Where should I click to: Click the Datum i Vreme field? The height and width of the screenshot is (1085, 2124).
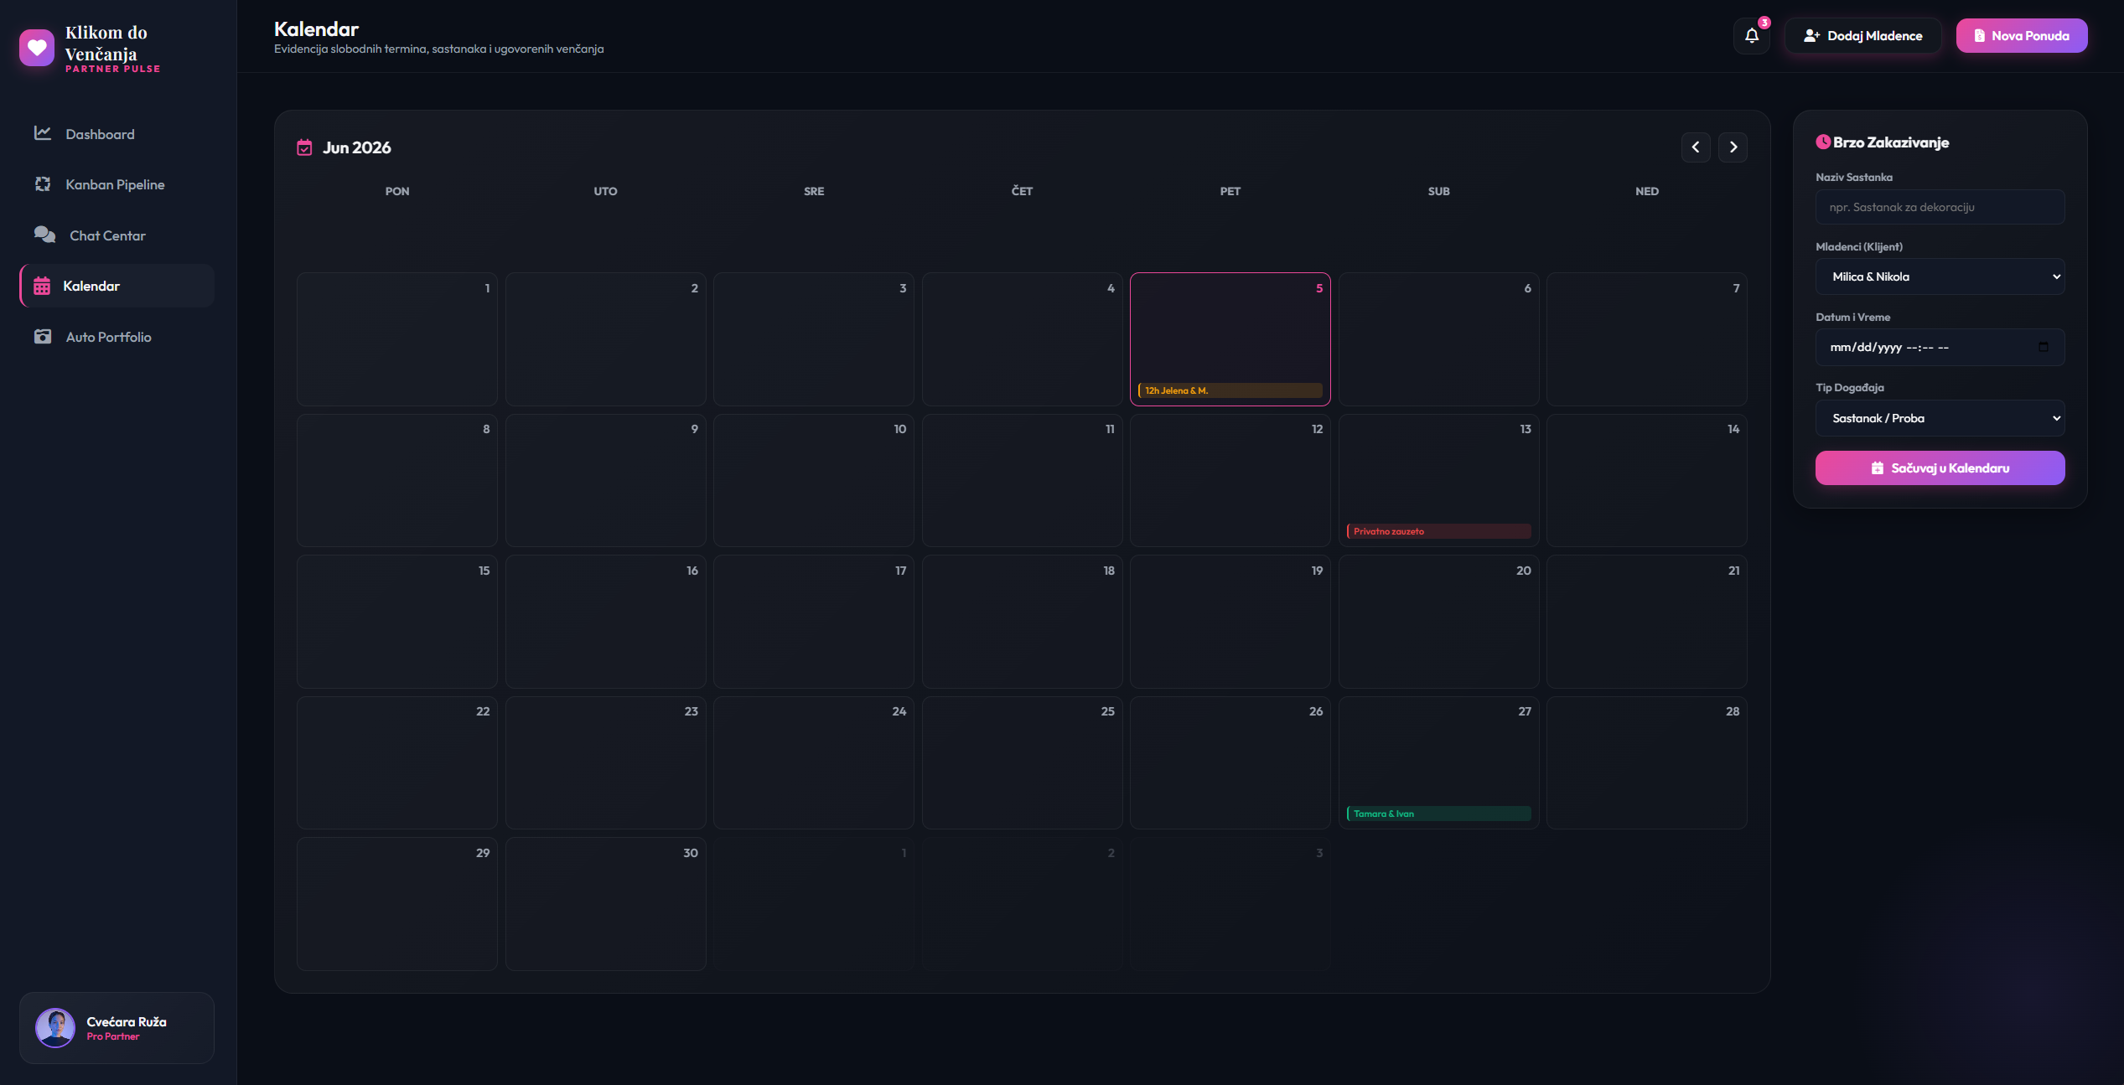[x=1940, y=347]
